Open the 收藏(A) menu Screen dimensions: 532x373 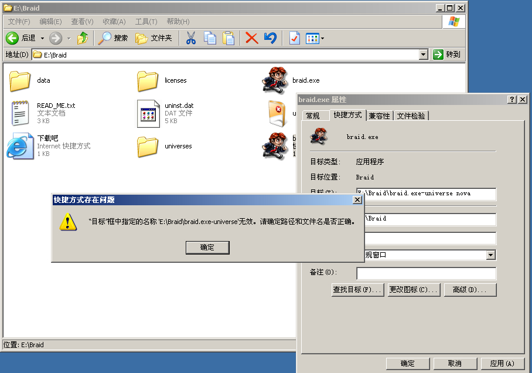pos(114,22)
